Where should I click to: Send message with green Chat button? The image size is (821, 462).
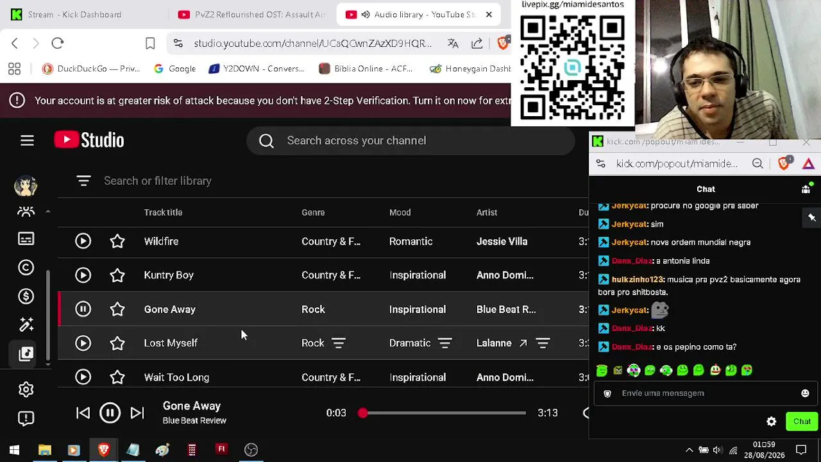coord(802,422)
